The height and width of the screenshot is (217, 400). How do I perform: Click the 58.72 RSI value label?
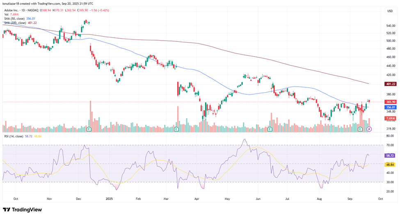click(391, 155)
